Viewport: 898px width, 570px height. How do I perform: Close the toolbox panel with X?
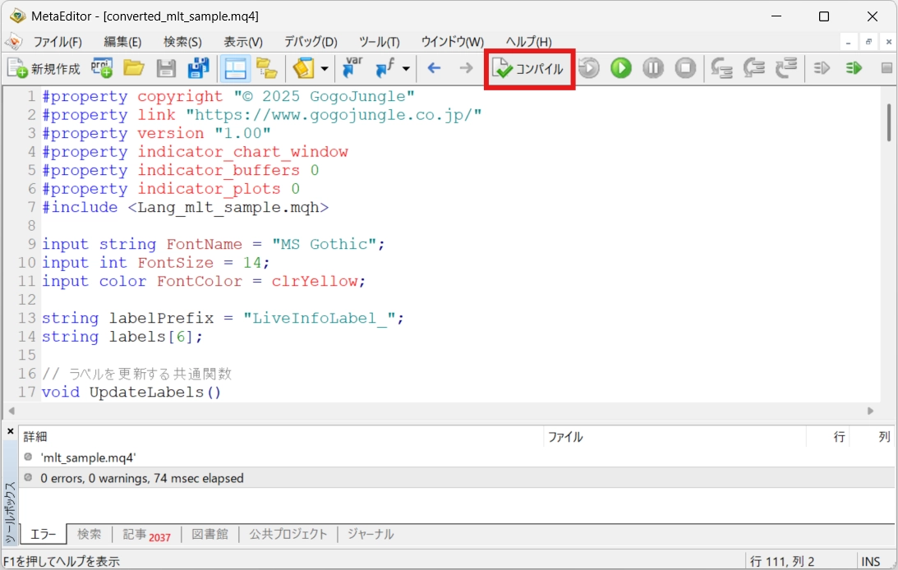coord(10,431)
